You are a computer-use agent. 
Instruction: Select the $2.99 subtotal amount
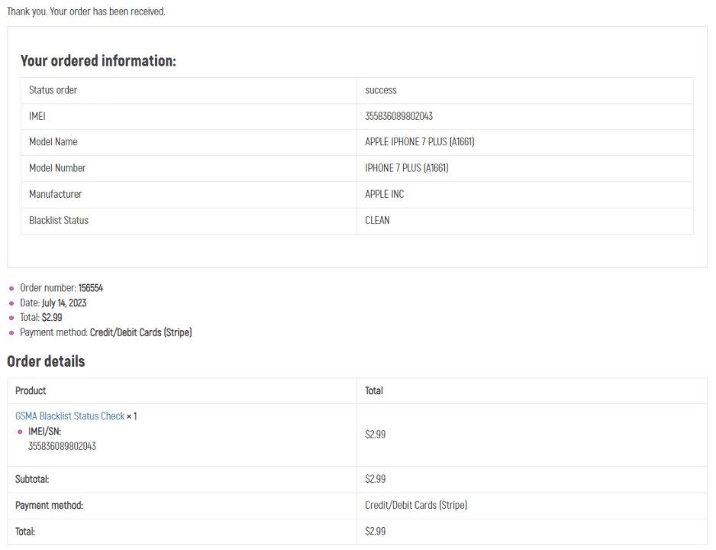[x=375, y=479]
